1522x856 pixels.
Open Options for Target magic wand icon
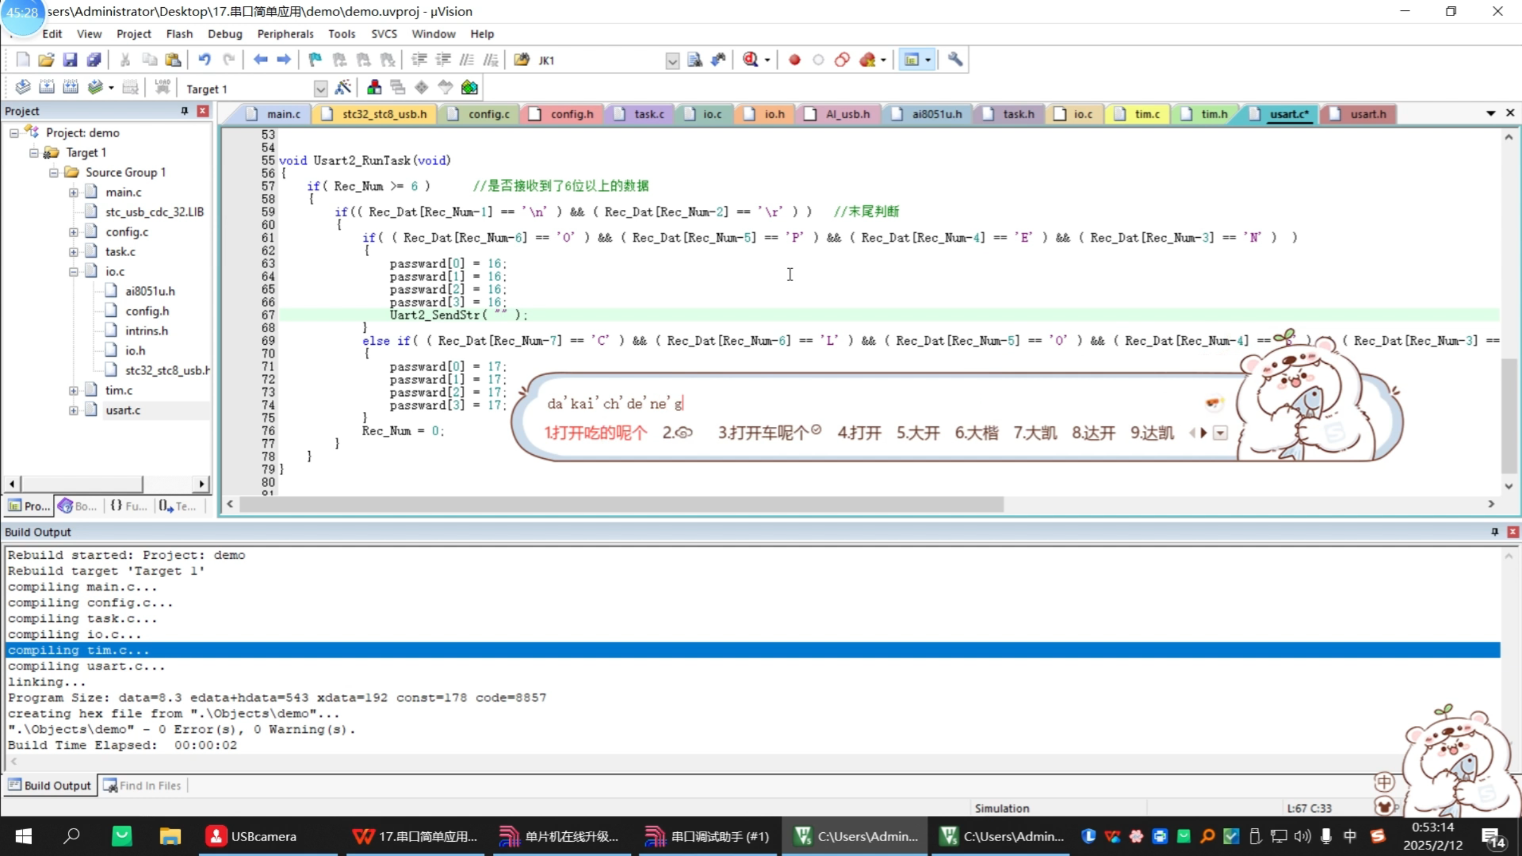click(343, 88)
